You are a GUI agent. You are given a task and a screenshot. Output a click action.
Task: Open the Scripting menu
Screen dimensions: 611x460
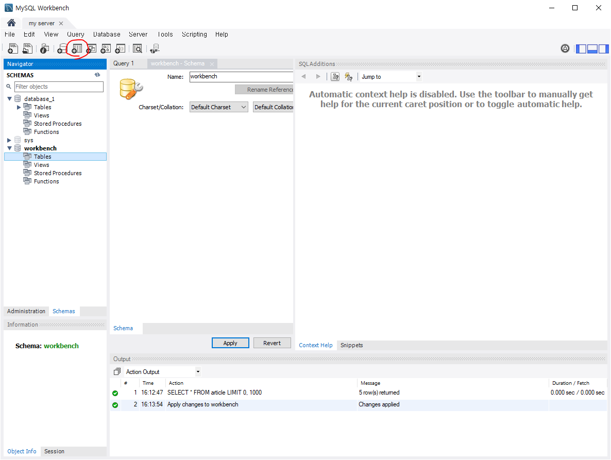pos(194,35)
